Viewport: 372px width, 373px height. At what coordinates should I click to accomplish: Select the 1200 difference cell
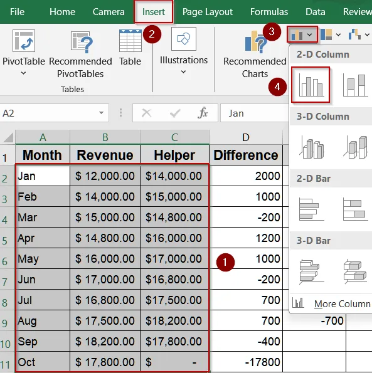tap(246, 238)
